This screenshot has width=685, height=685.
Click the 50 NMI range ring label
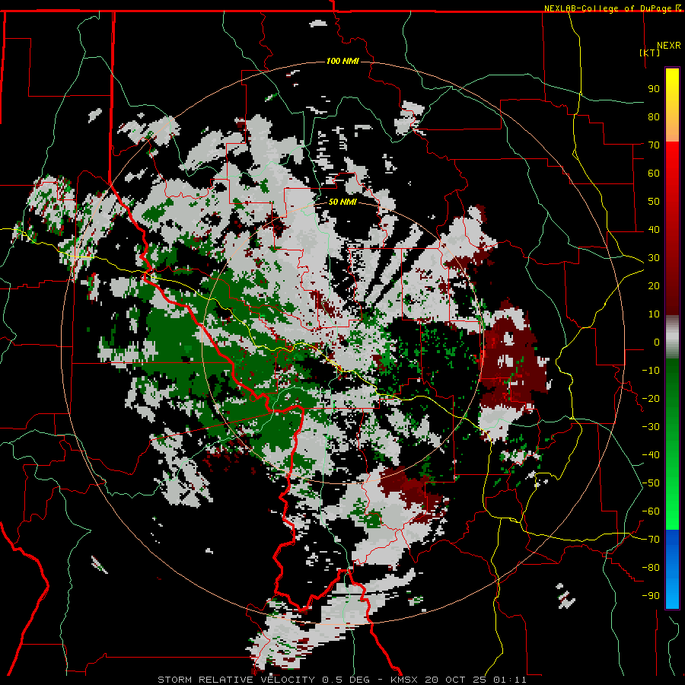pyautogui.click(x=342, y=202)
